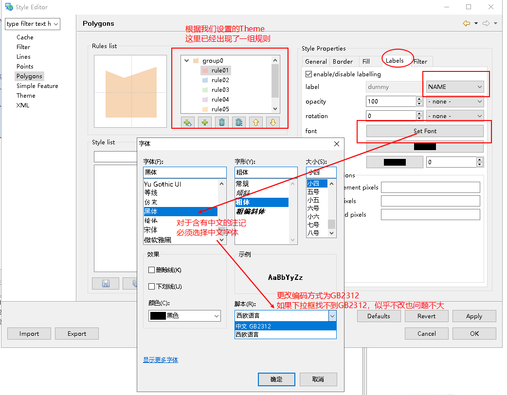Select 宋体 in font list
This screenshot has height=395, width=507.
(x=151, y=230)
